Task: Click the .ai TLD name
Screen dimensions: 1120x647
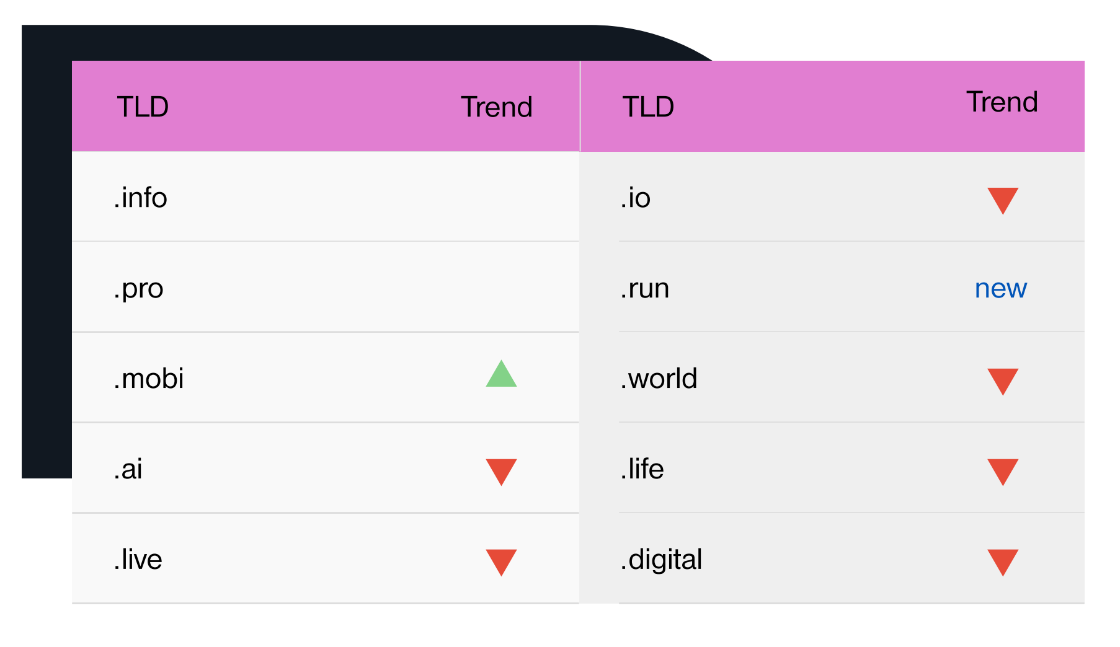Action: [x=128, y=469]
